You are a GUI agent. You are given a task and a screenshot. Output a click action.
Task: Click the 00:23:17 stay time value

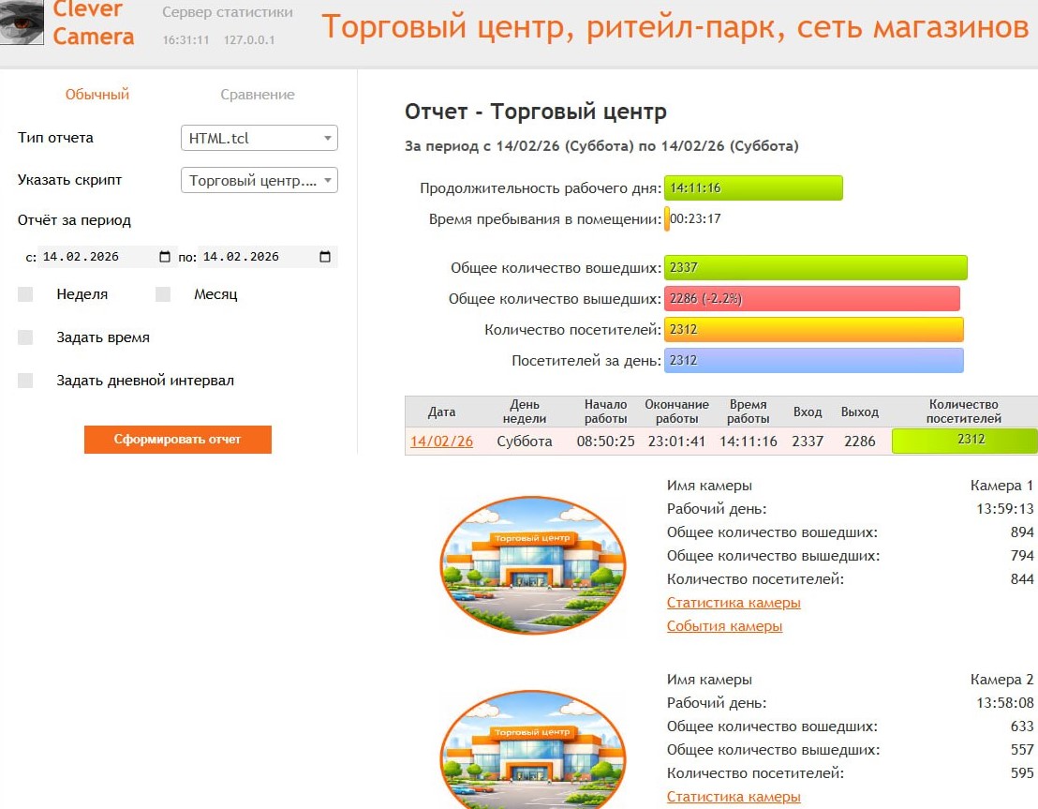pyautogui.click(x=695, y=218)
